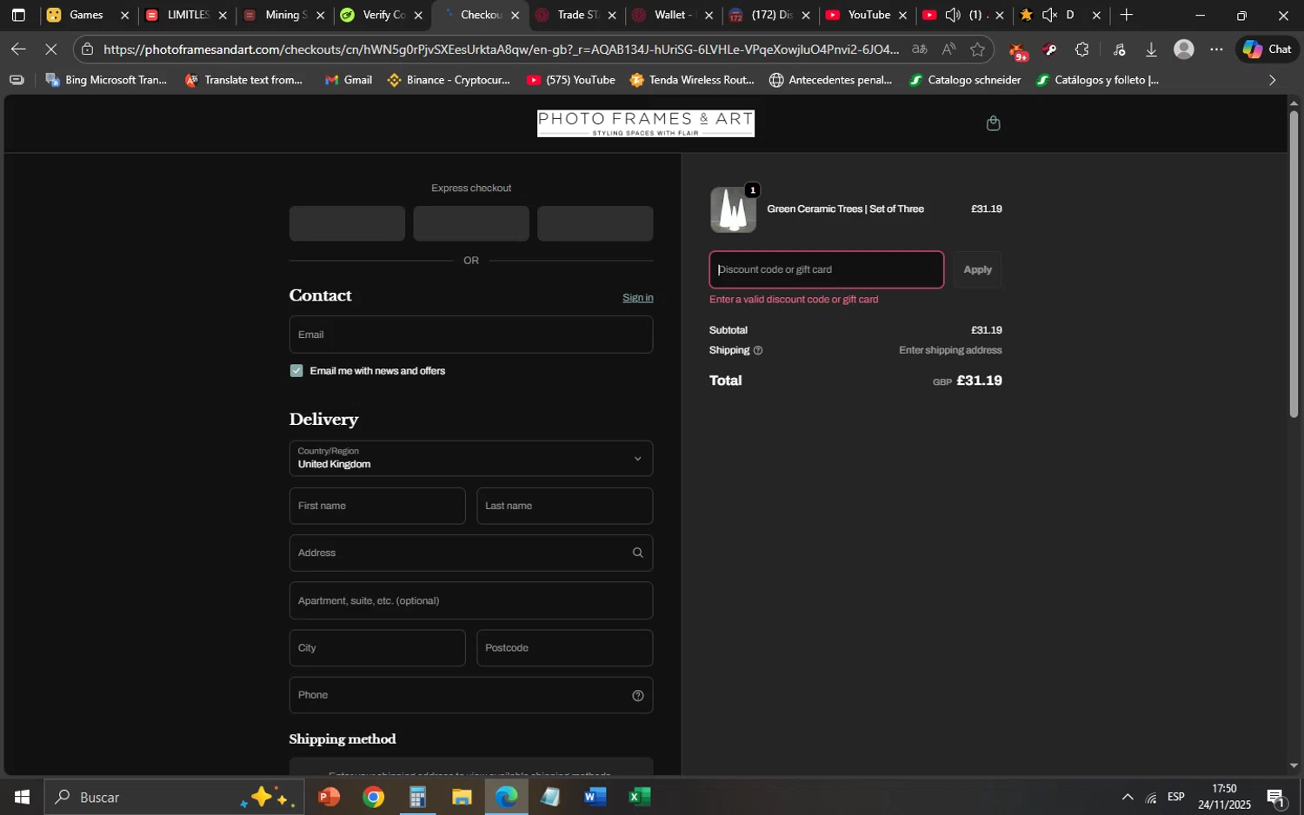Focus the Email input field
The height and width of the screenshot is (815, 1304).
click(471, 335)
